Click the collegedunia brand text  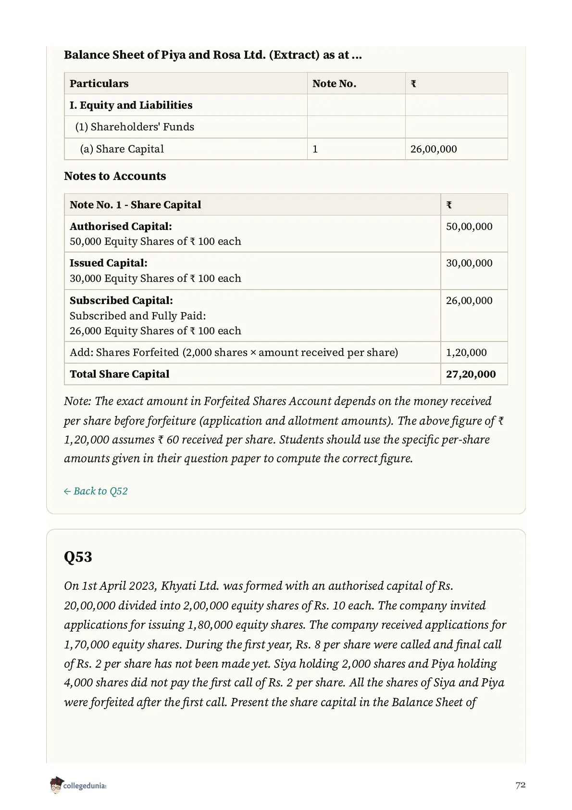click(x=84, y=786)
